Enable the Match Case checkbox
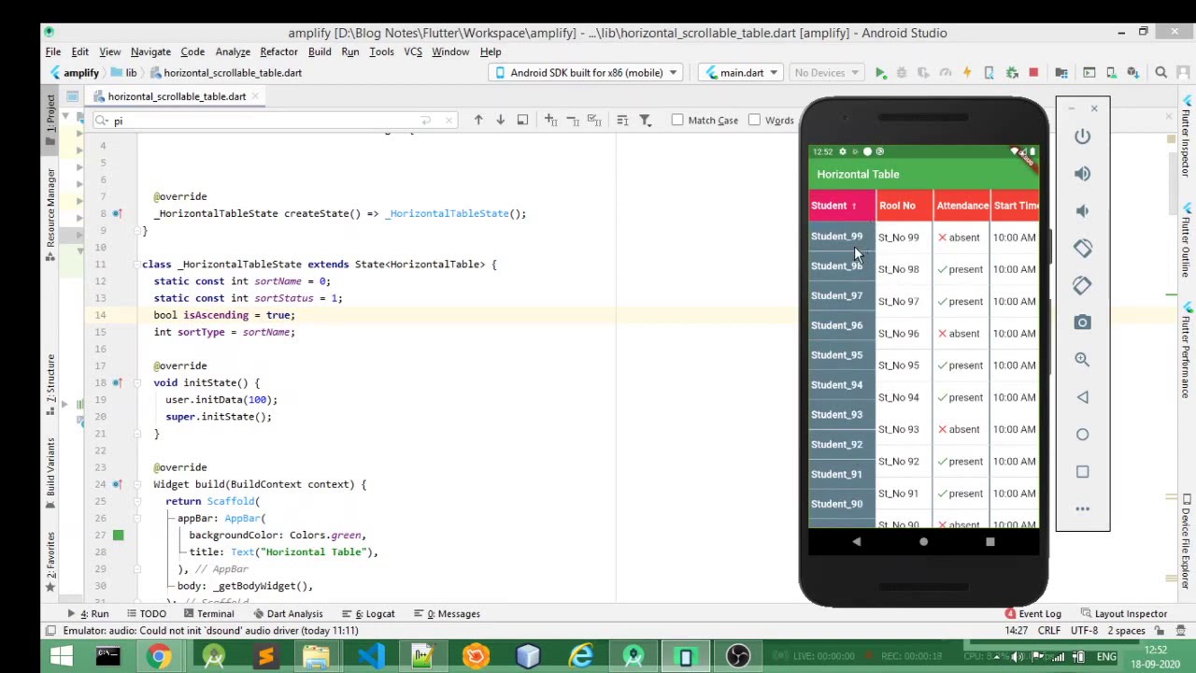Image resolution: width=1196 pixels, height=673 pixels. click(678, 121)
